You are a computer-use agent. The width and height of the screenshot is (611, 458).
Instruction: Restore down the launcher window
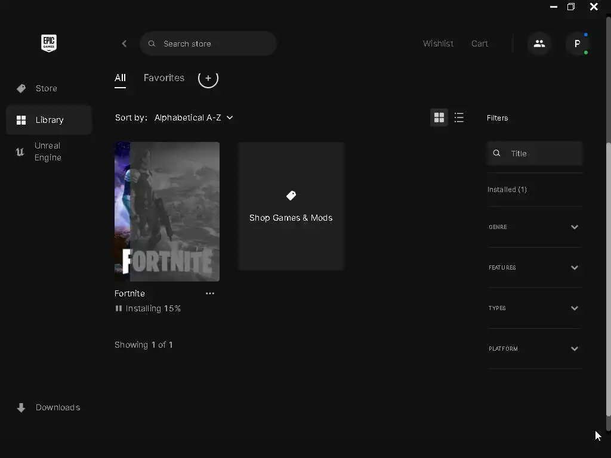click(x=571, y=7)
